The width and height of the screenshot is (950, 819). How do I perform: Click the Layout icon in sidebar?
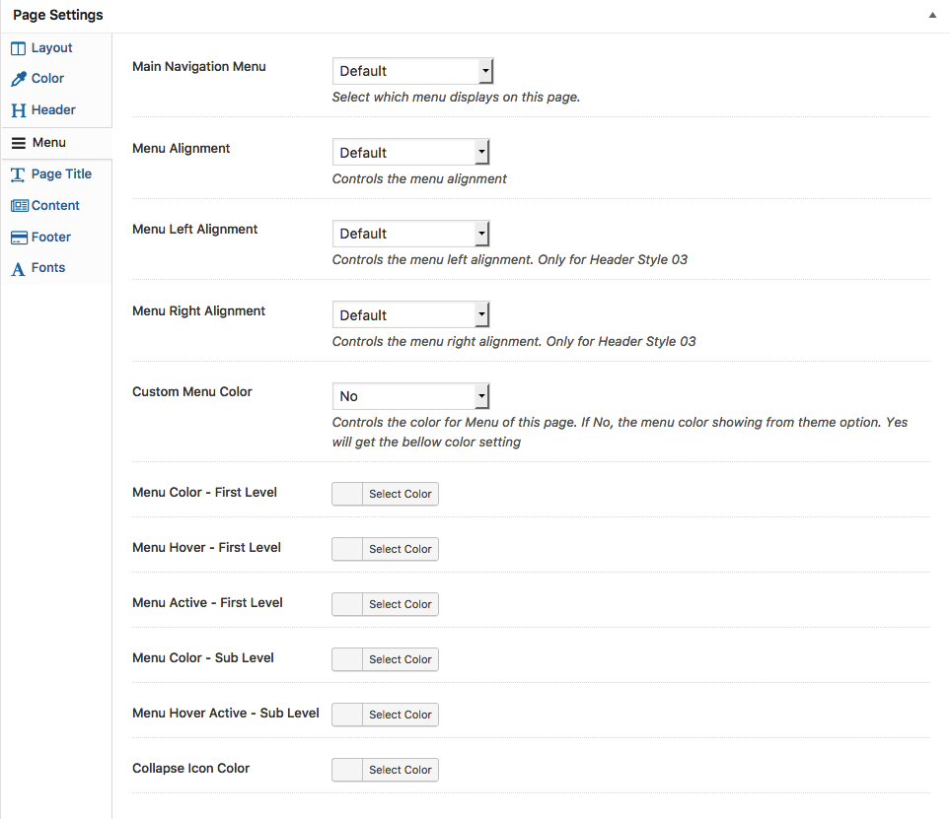pyautogui.click(x=19, y=48)
